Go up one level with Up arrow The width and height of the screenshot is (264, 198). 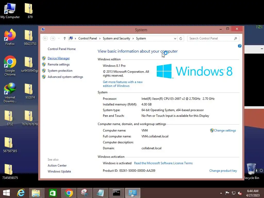click(x=64, y=38)
